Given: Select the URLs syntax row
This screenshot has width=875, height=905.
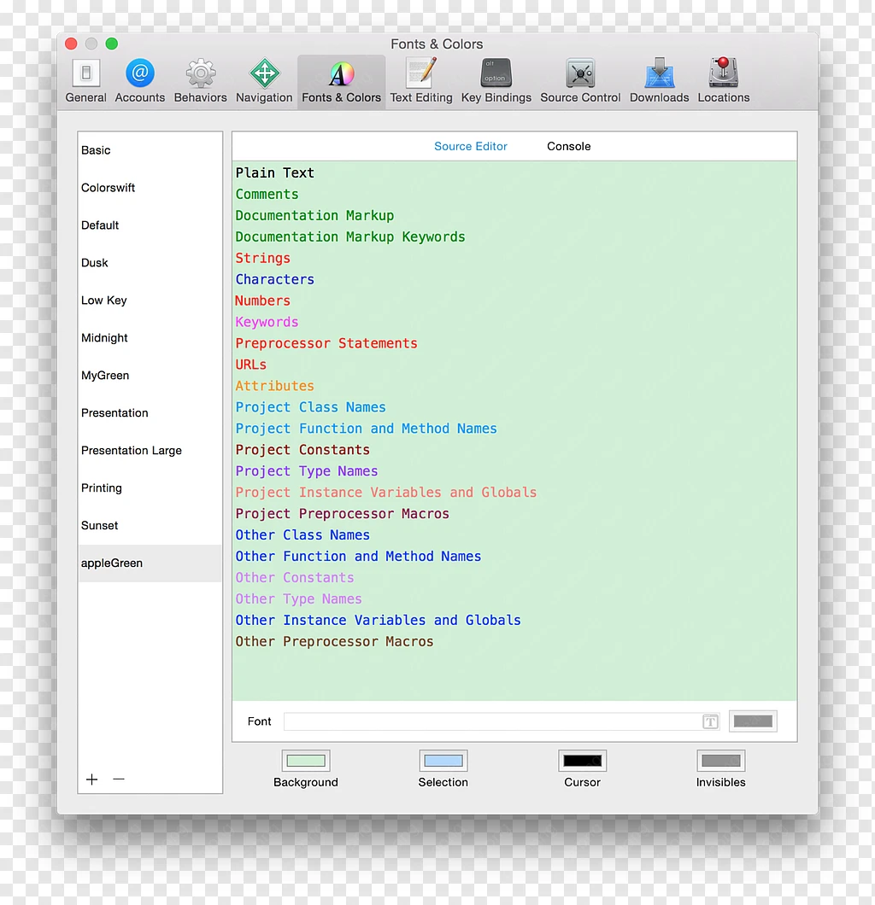Looking at the screenshot, I should [x=514, y=365].
